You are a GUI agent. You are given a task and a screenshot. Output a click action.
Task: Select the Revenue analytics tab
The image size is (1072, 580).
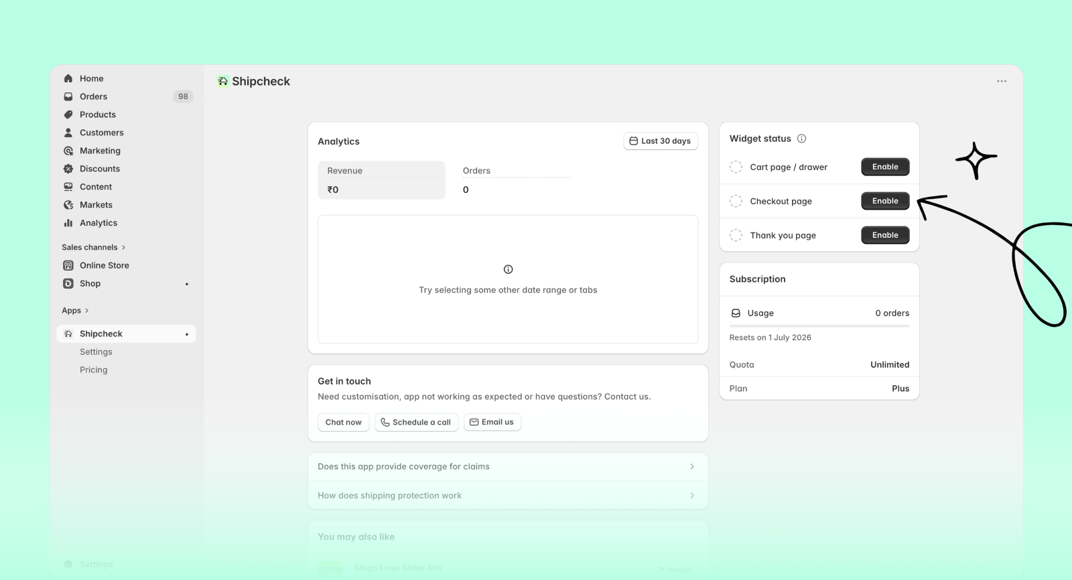click(x=381, y=180)
